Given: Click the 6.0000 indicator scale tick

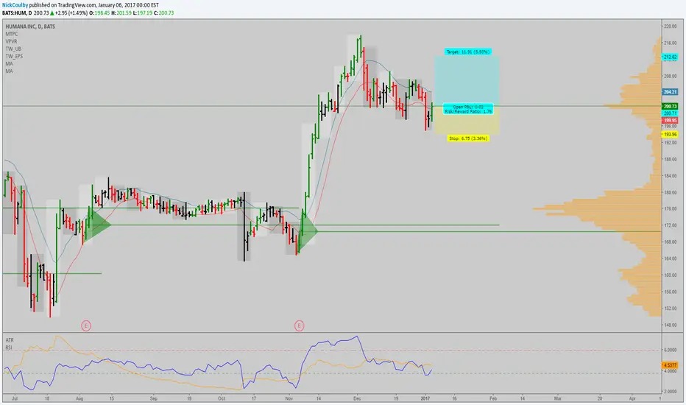Looking at the screenshot, I should tap(671, 350).
